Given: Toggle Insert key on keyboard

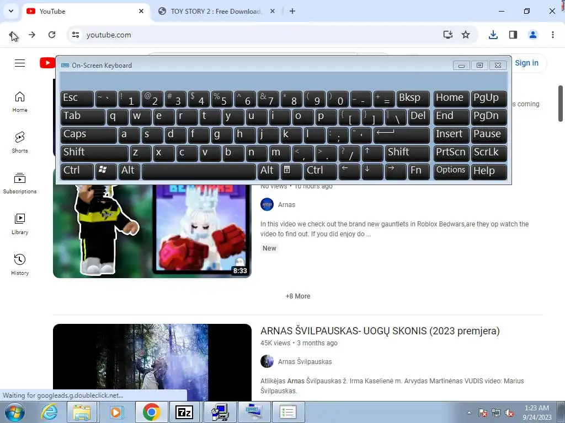Looking at the screenshot, I should pyautogui.click(x=451, y=134).
